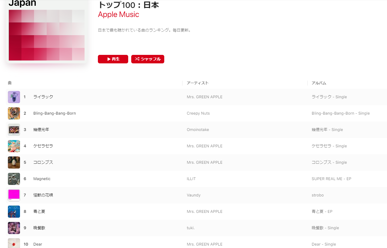Select the Bling-Bang-Bang-Born album artwork thumbnail
This screenshot has height=248, width=387.
pyautogui.click(x=14, y=113)
